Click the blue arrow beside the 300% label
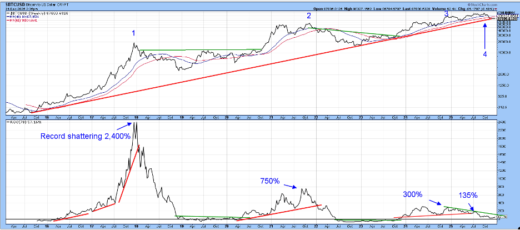The height and width of the screenshot is (230, 520). (436, 203)
